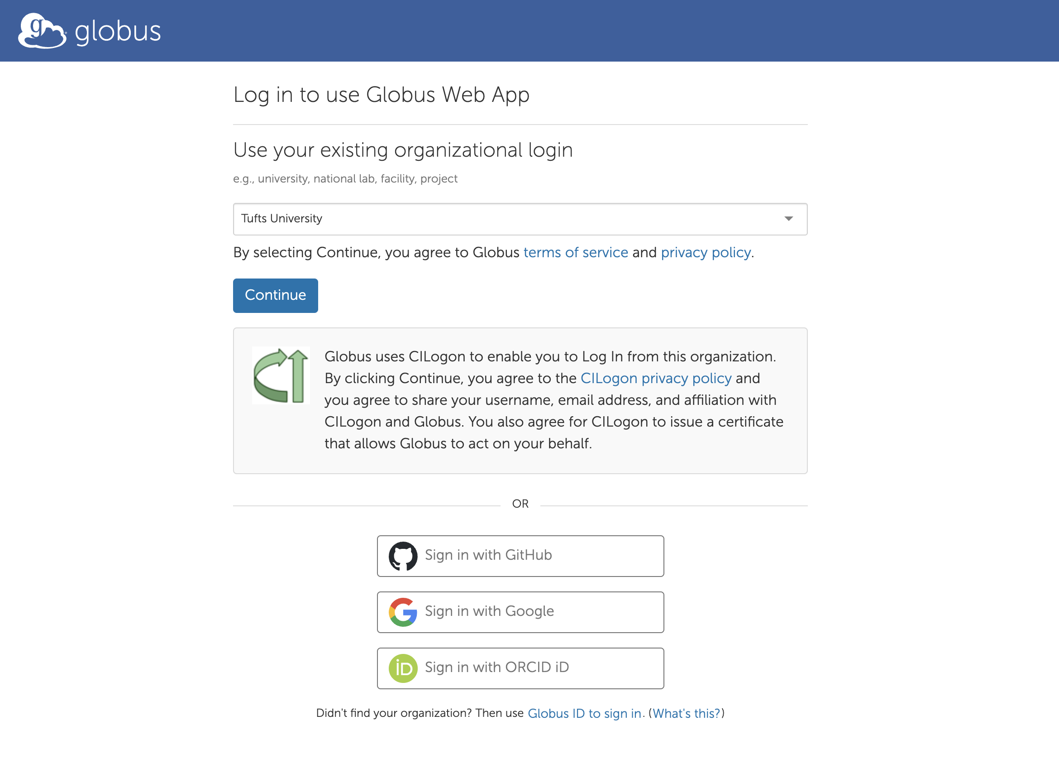The height and width of the screenshot is (759, 1059).
Task: Click the Google G icon
Action: tap(402, 612)
